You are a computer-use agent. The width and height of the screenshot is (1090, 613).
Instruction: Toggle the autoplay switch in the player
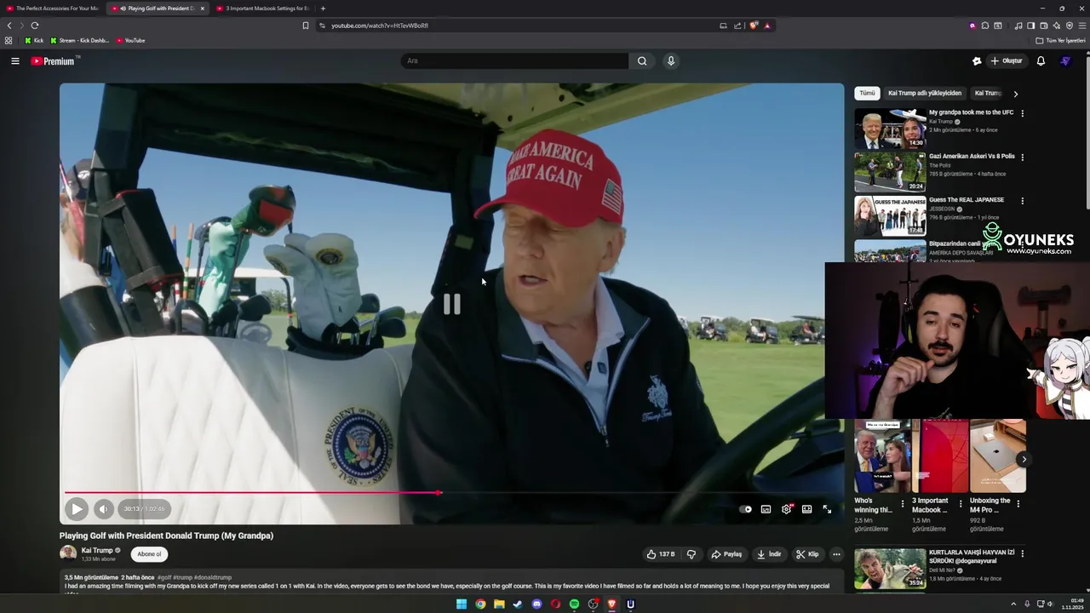[746, 509]
